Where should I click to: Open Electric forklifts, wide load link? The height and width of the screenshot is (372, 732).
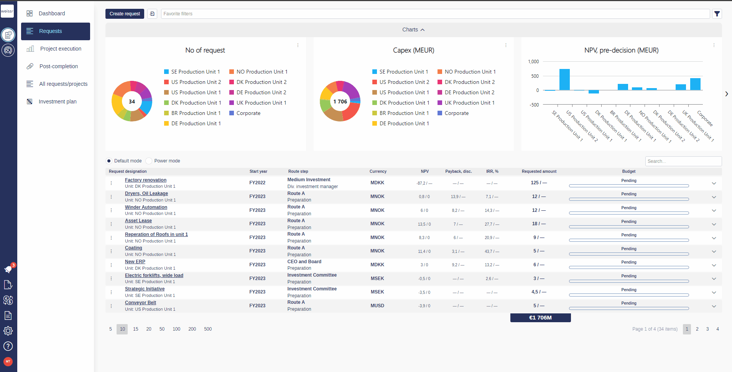(x=154, y=275)
